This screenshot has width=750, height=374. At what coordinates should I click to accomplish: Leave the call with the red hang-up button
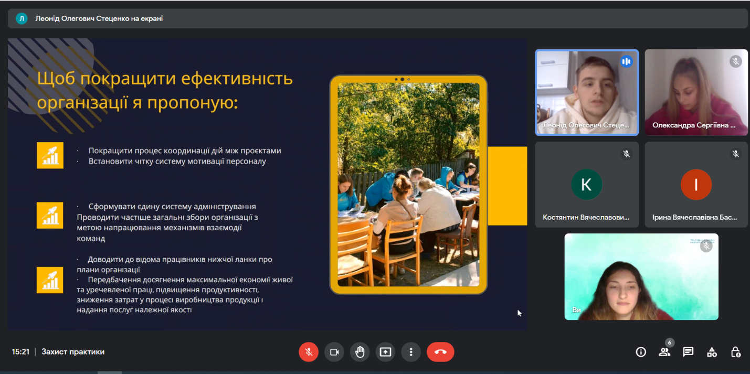440,352
